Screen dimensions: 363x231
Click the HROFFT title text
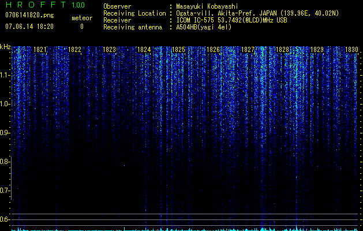click(36, 5)
